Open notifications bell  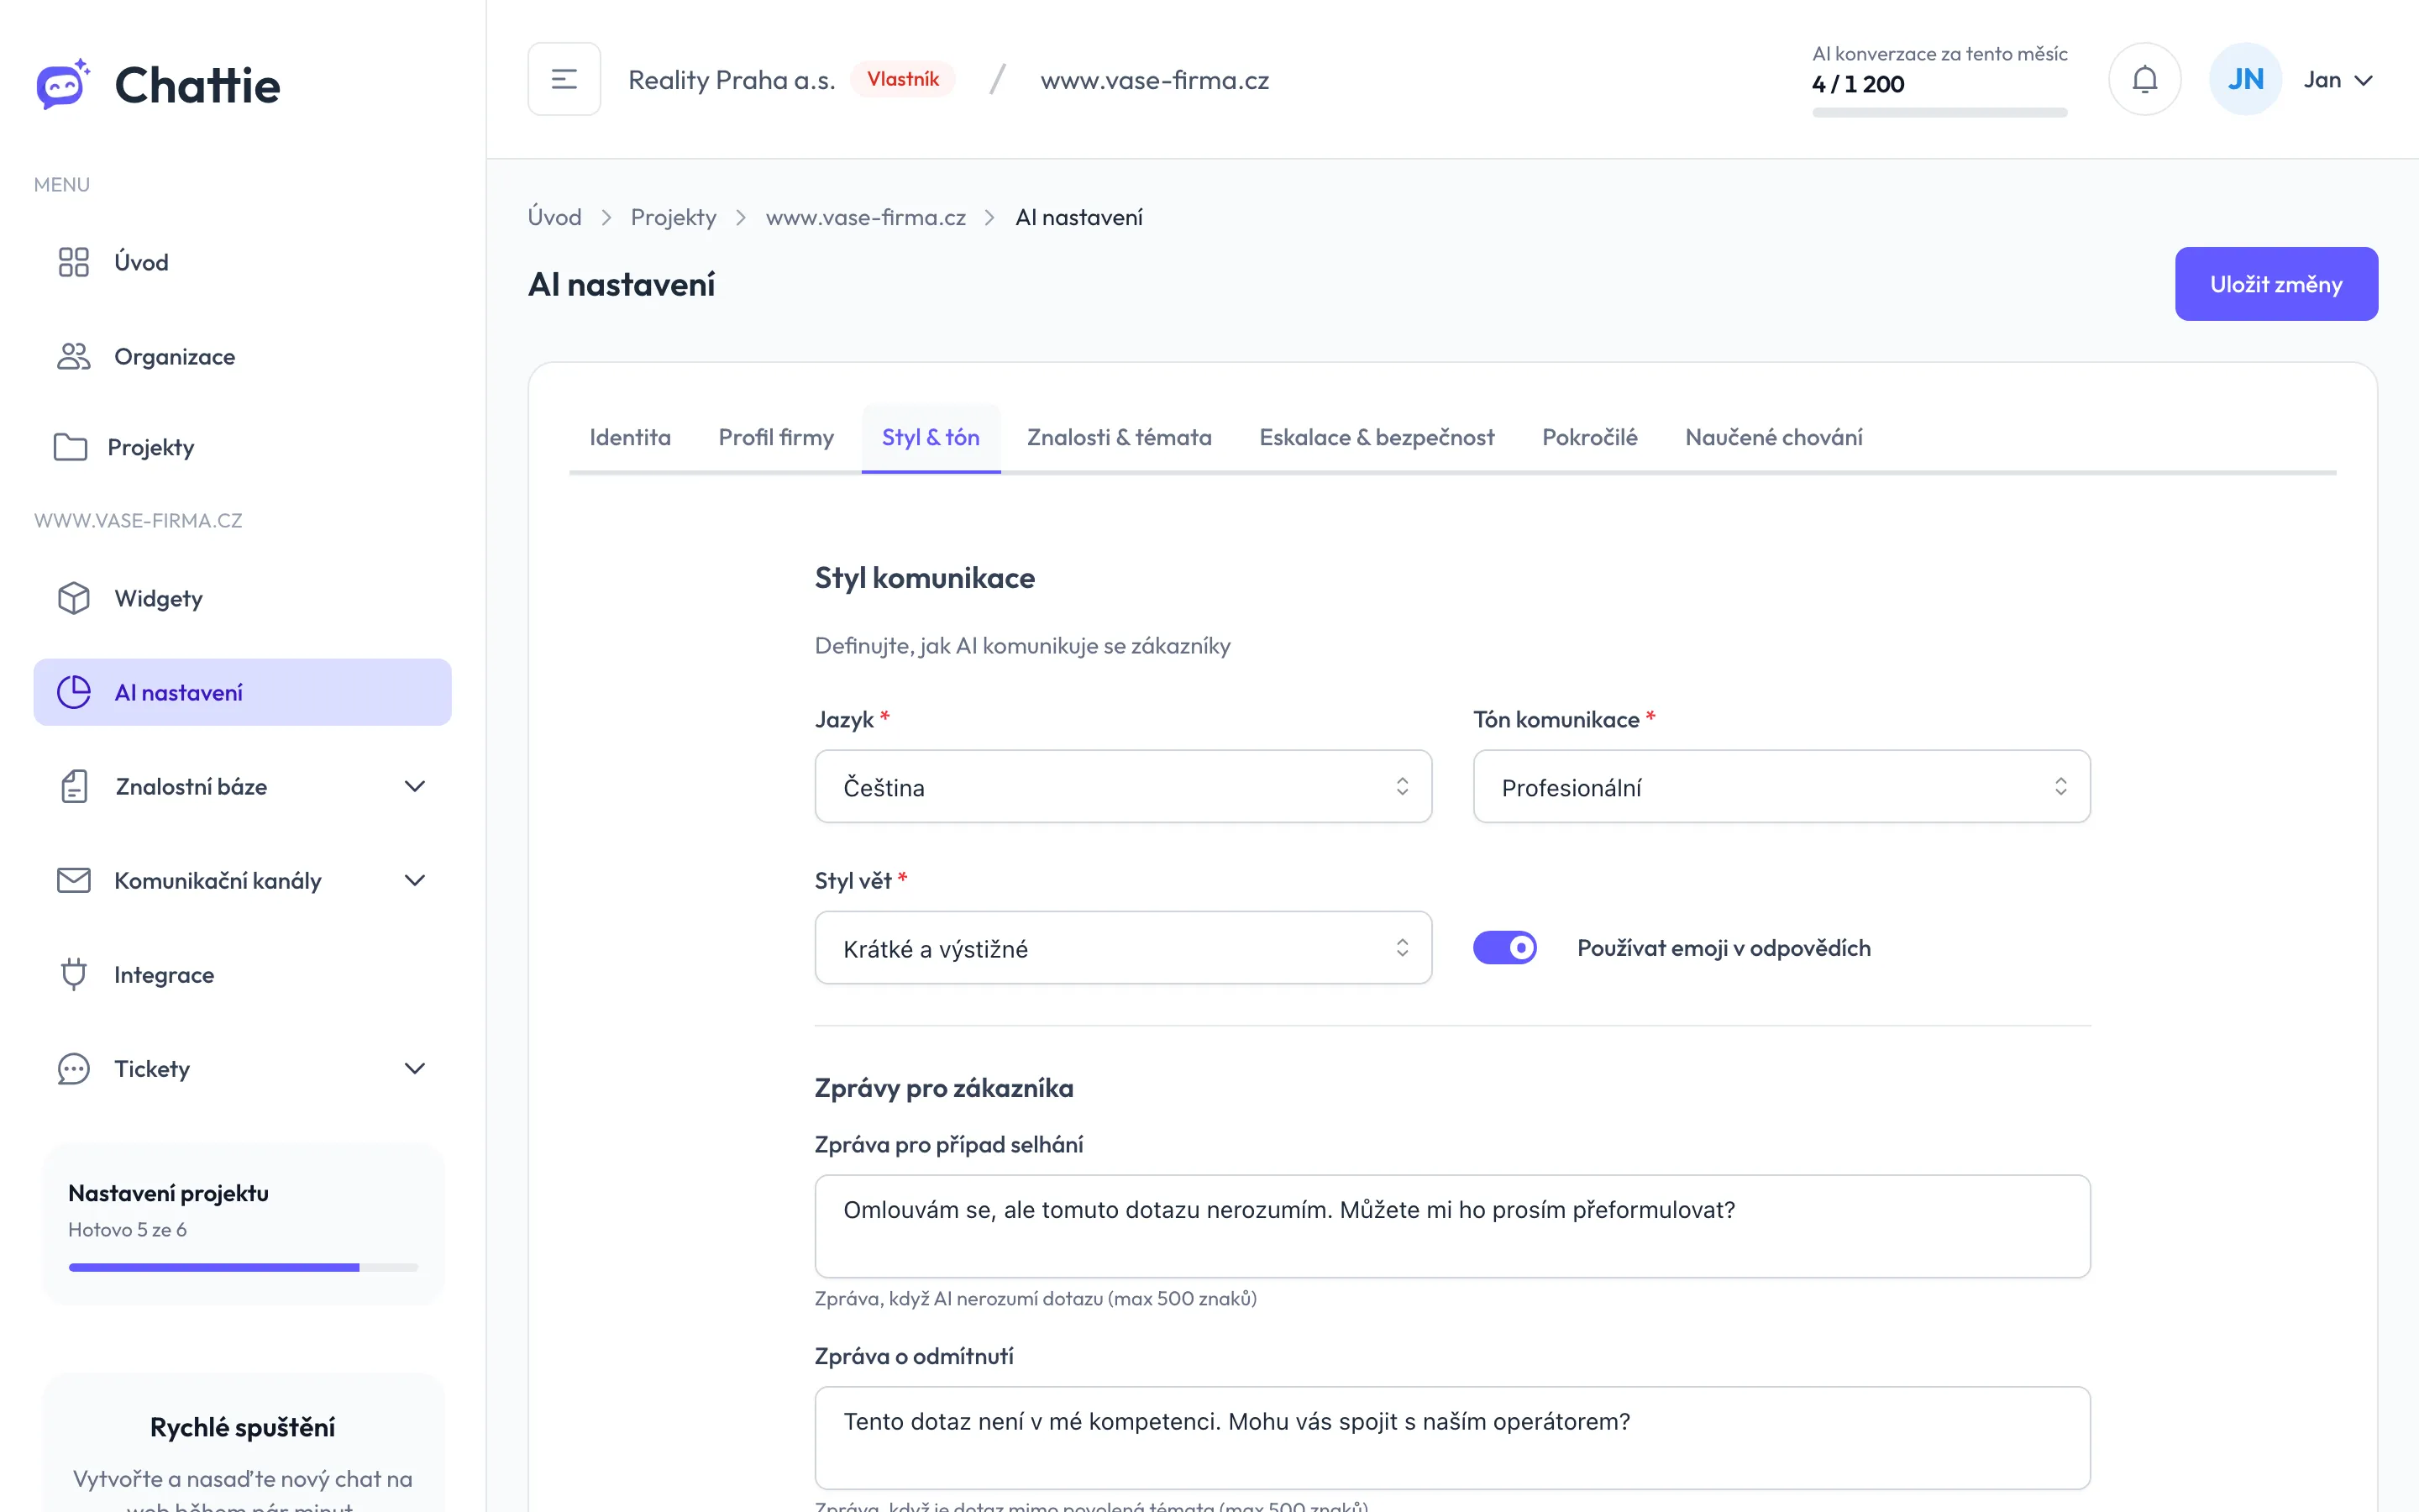[2144, 79]
